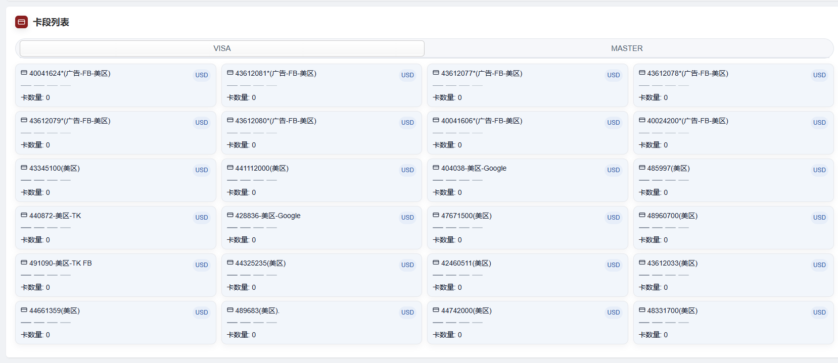Select the VISA tab

tap(222, 48)
